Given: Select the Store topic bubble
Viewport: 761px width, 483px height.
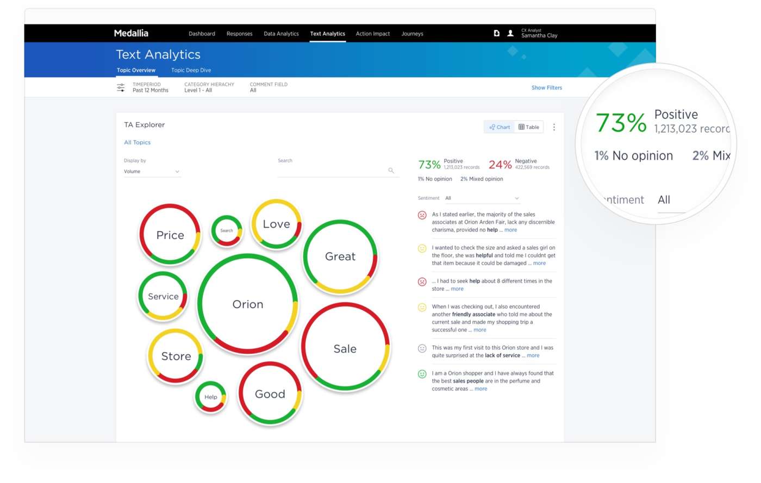Looking at the screenshot, I should point(176,356).
